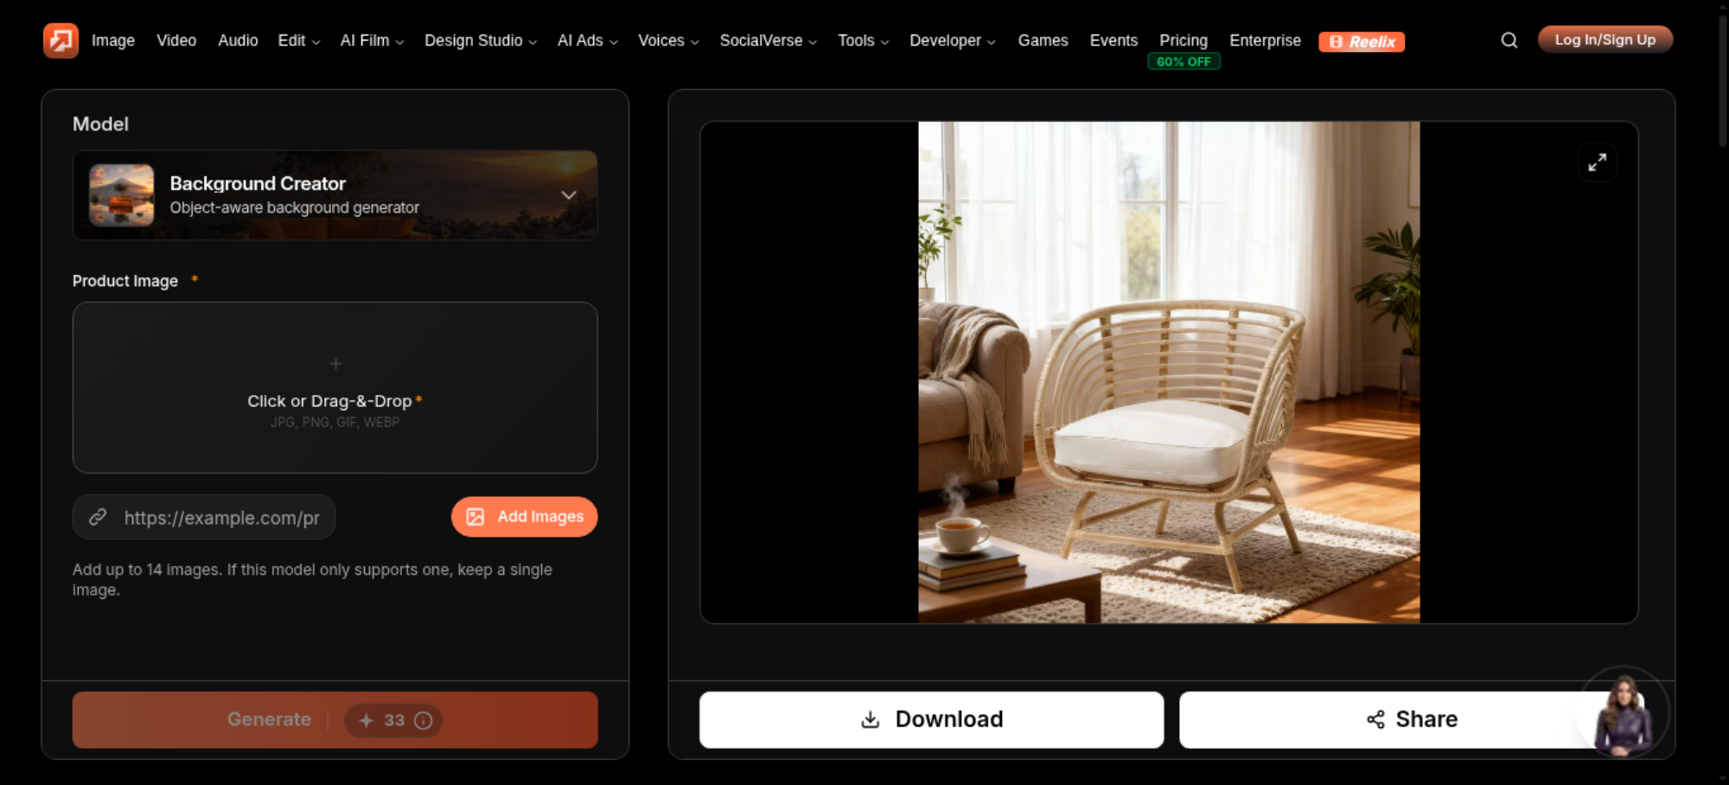Share the generated image

click(1413, 720)
